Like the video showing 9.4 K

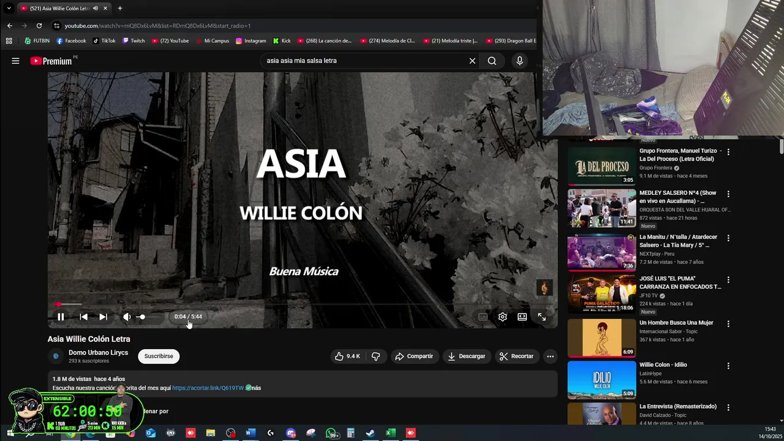[347, 356]
